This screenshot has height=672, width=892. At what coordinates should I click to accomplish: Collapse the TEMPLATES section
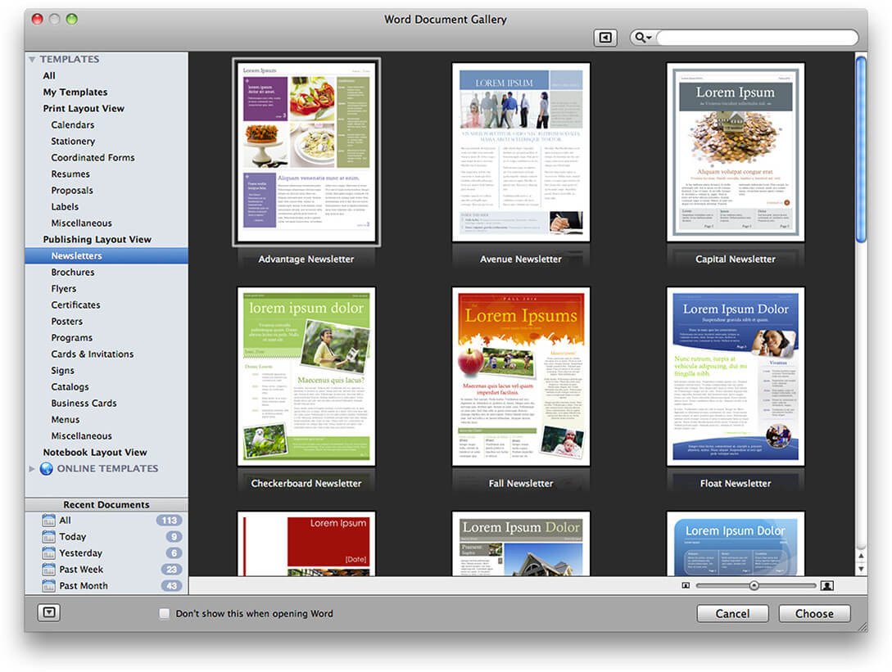pos(32,58)
